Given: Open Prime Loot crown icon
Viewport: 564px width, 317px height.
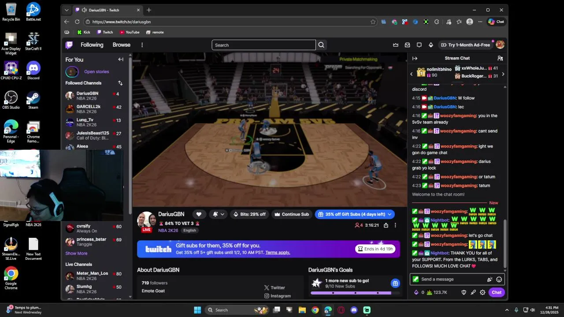Looking at the screenshot, I should 396,45.
